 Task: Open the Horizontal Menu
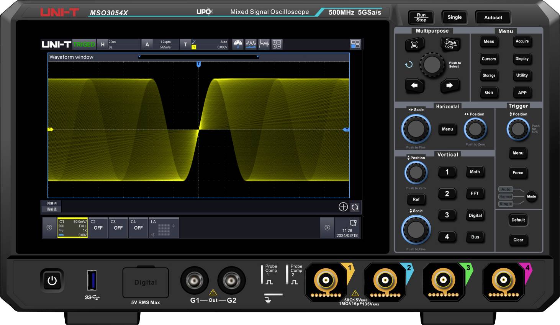(x=447, y=129)
